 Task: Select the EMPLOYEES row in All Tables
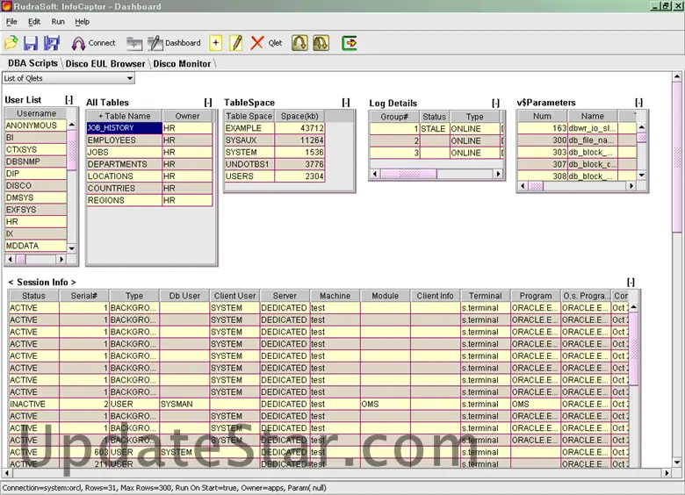coord(124,140)
